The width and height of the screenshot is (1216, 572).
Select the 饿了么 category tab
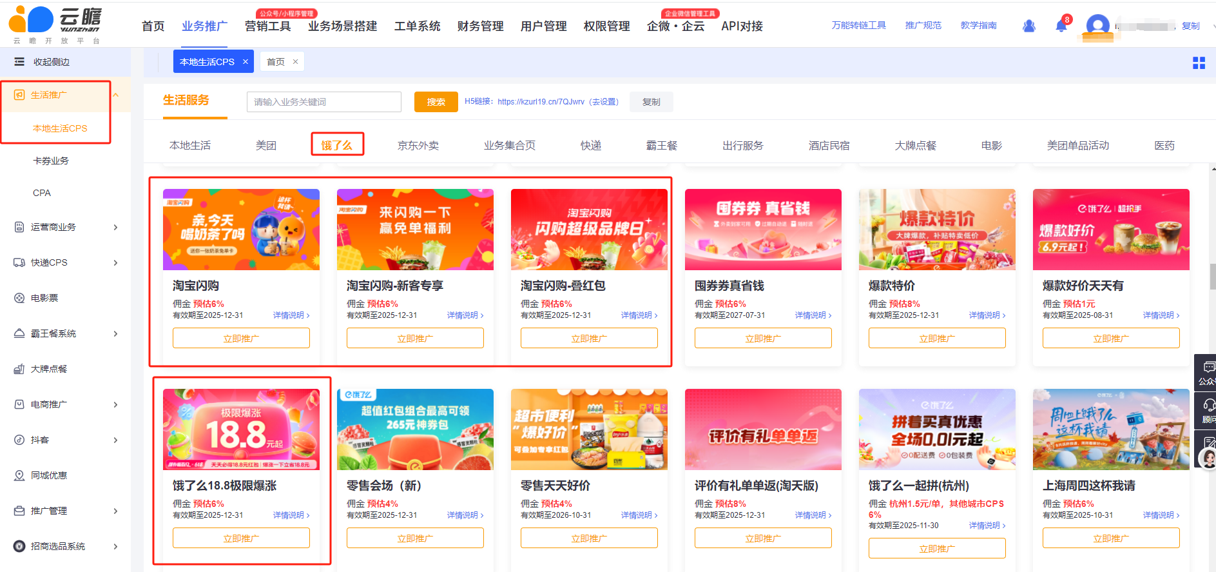(x=337, y=146)
